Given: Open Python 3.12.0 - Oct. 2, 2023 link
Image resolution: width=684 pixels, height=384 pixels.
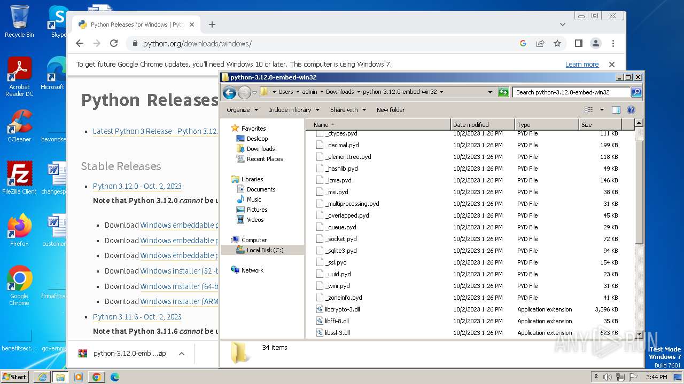Looking at the screenshot, I should [137, 186].
